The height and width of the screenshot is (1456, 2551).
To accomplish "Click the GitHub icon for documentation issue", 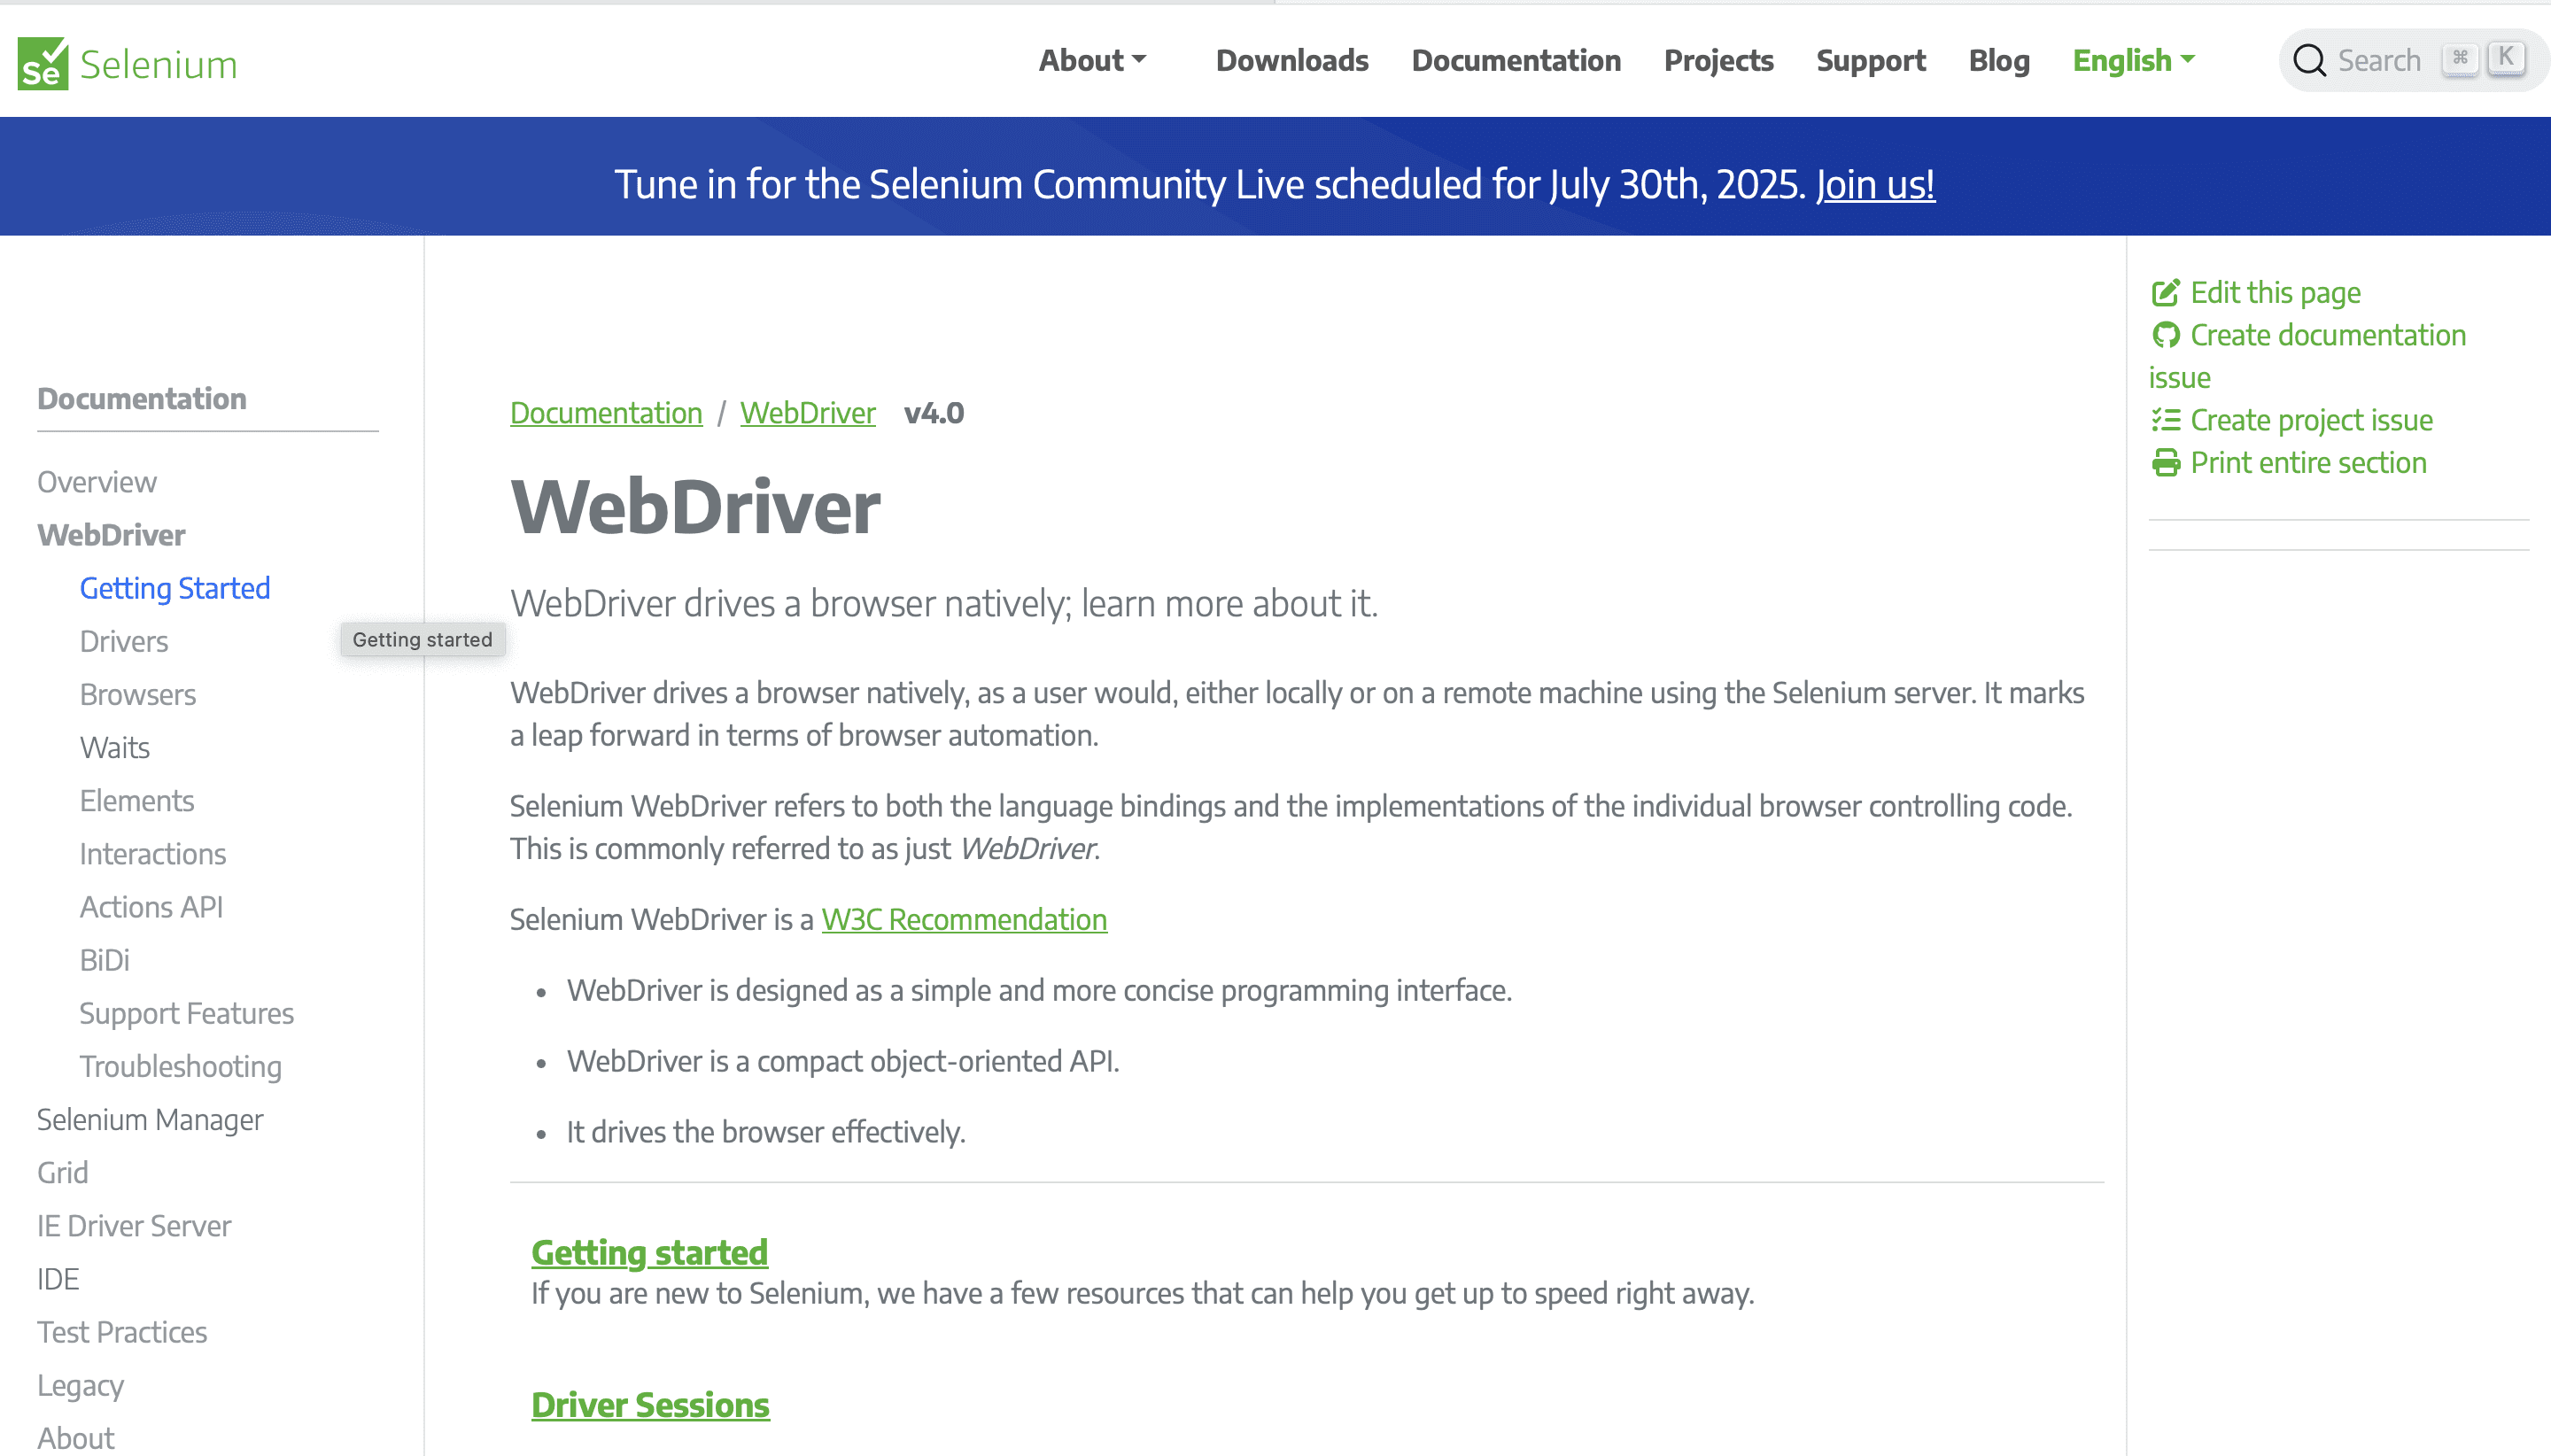I will pos(2165,335).
